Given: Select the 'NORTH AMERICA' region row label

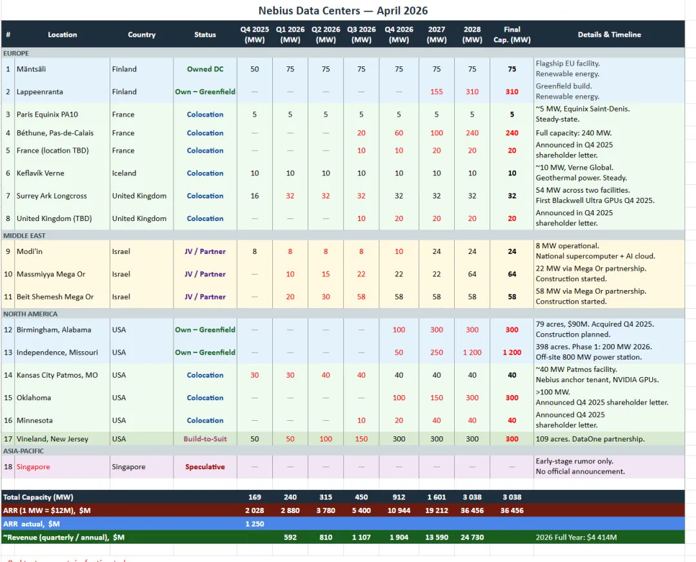Looking at the screenshot, I should click(30, 314).
